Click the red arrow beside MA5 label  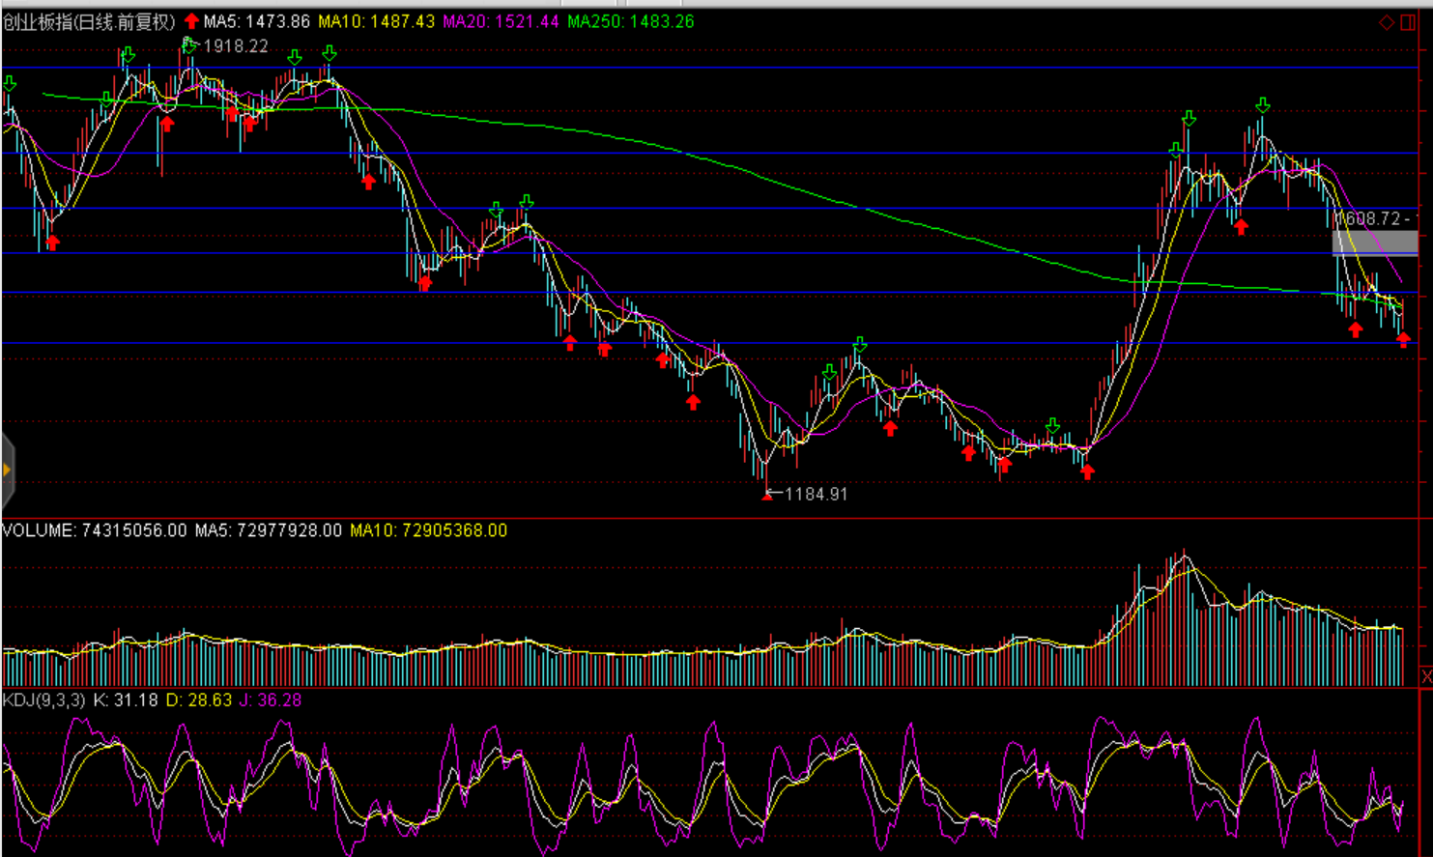[x=191, y=21]
